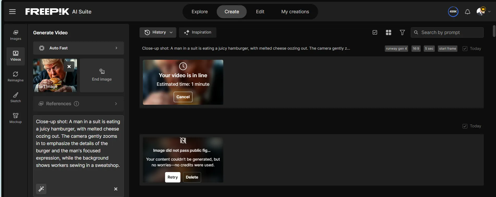Open the Sketch sidebar tool
The height and width of the screenshot is (197, 496).
[16, 97]
